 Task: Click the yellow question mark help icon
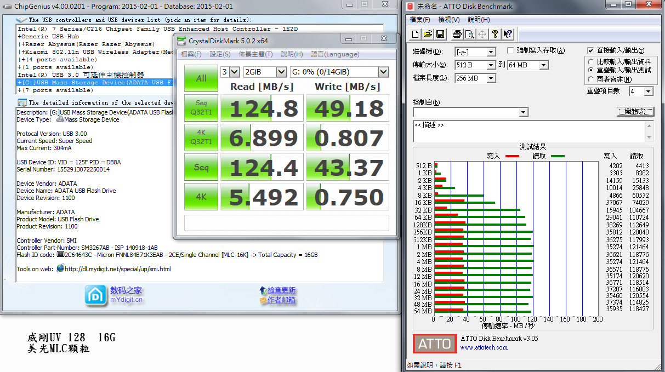tap(495, 34)
